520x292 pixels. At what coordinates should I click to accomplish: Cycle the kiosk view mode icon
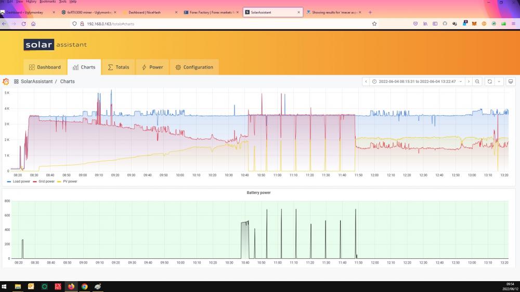coord(511,81)
